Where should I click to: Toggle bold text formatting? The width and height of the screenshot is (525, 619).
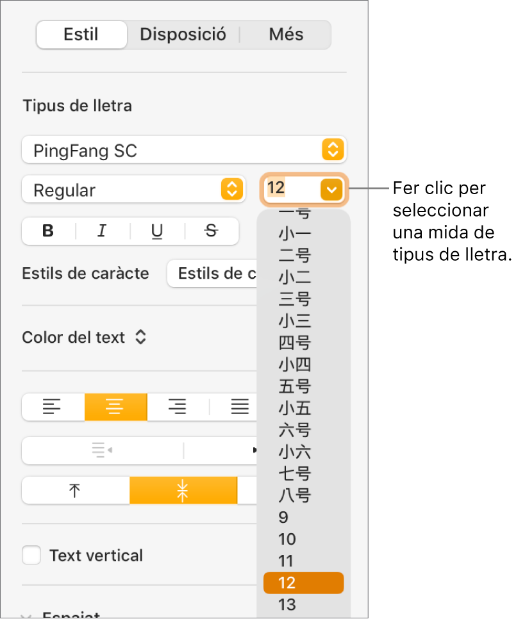[48, 231]
